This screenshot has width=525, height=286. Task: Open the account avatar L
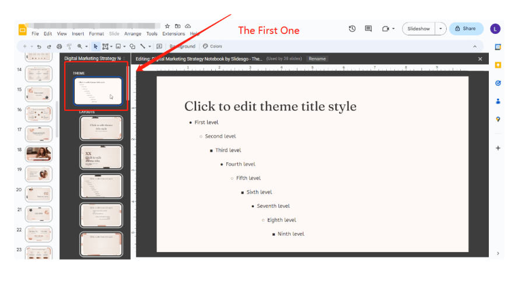coord(495,29)
